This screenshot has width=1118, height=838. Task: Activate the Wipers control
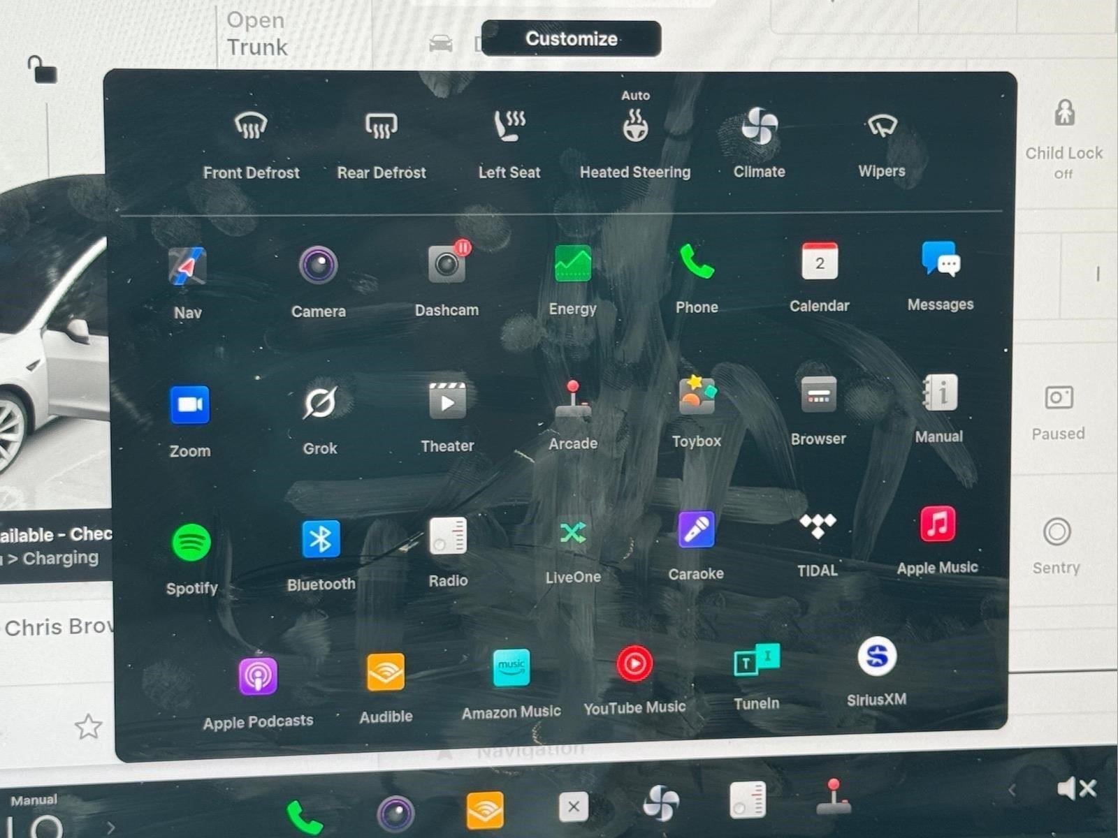[x=882, y=125]
